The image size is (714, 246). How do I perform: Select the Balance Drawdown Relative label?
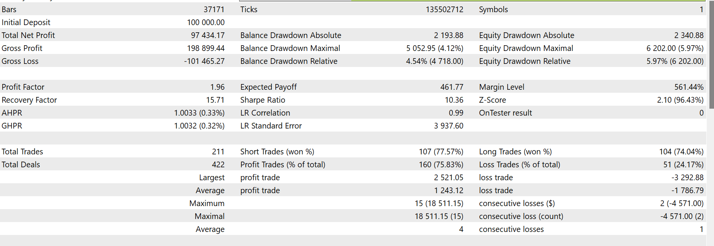[x=289, y=61]
